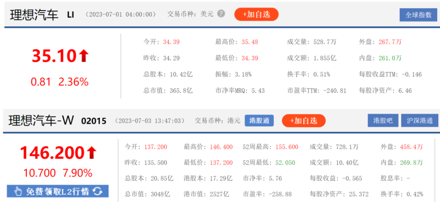440x207 pixels.
Task: Add 理想汽车 LI to watchlist via 加自选
Action: click(256, 14)
